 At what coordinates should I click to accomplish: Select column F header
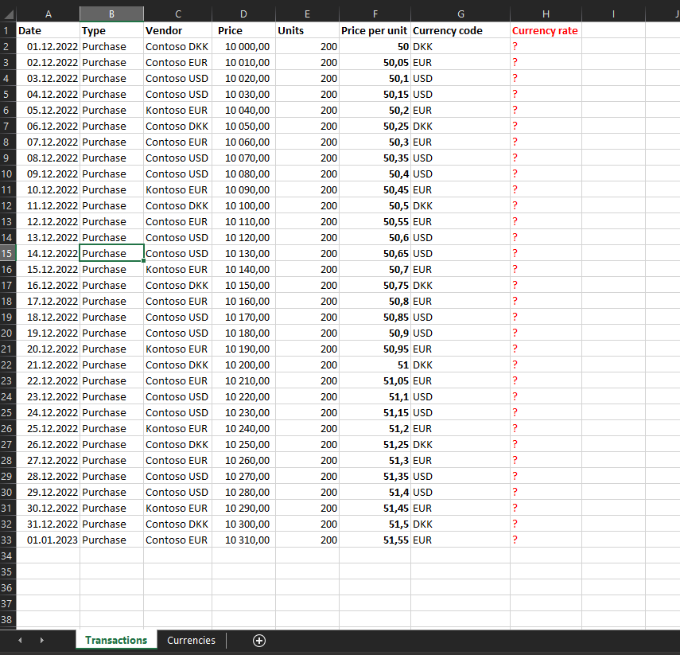click(375, 14)
